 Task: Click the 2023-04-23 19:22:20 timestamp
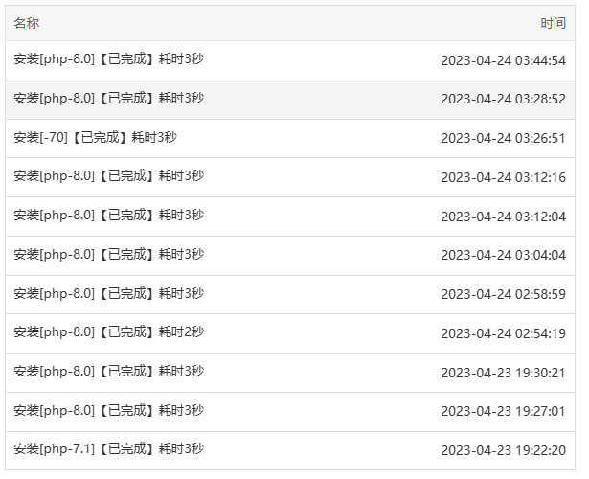coord(503,450)
